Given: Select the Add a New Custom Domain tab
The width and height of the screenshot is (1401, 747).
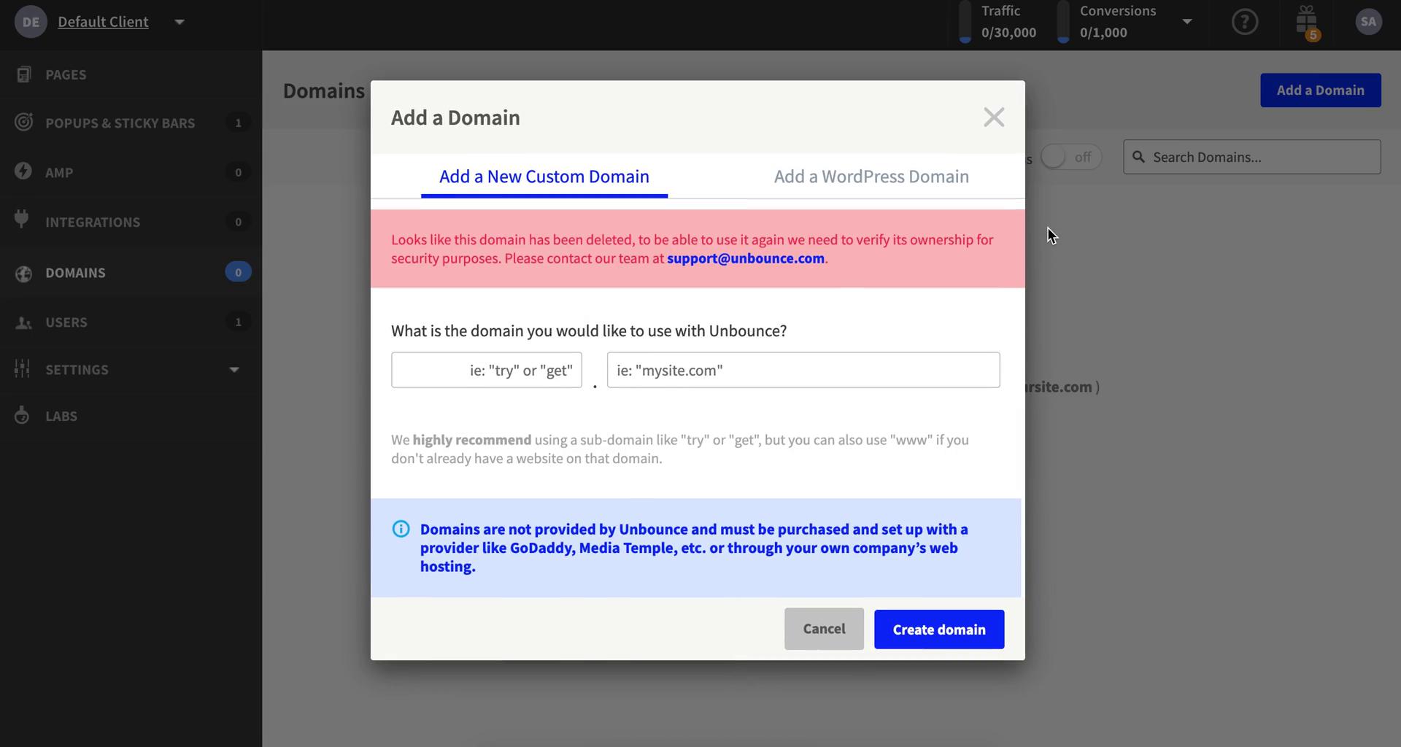Looking at the screenshot, I should pyautogui.click(x=544, y=176).
